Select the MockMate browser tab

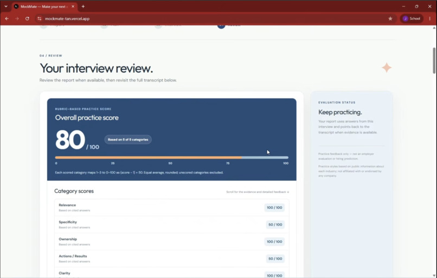(44, 7)
